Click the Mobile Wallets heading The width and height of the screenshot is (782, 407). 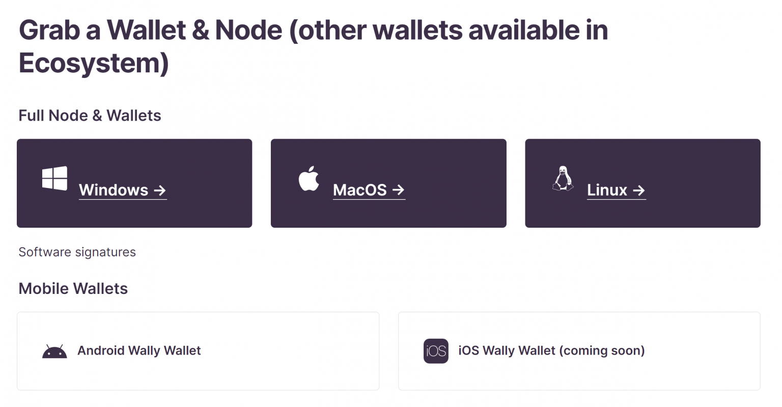[x=73, y=288]
